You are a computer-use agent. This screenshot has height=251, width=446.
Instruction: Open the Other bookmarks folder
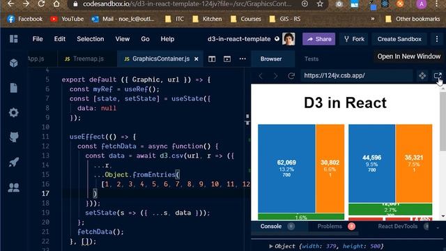pyautogui.click(x=413, y=19)
